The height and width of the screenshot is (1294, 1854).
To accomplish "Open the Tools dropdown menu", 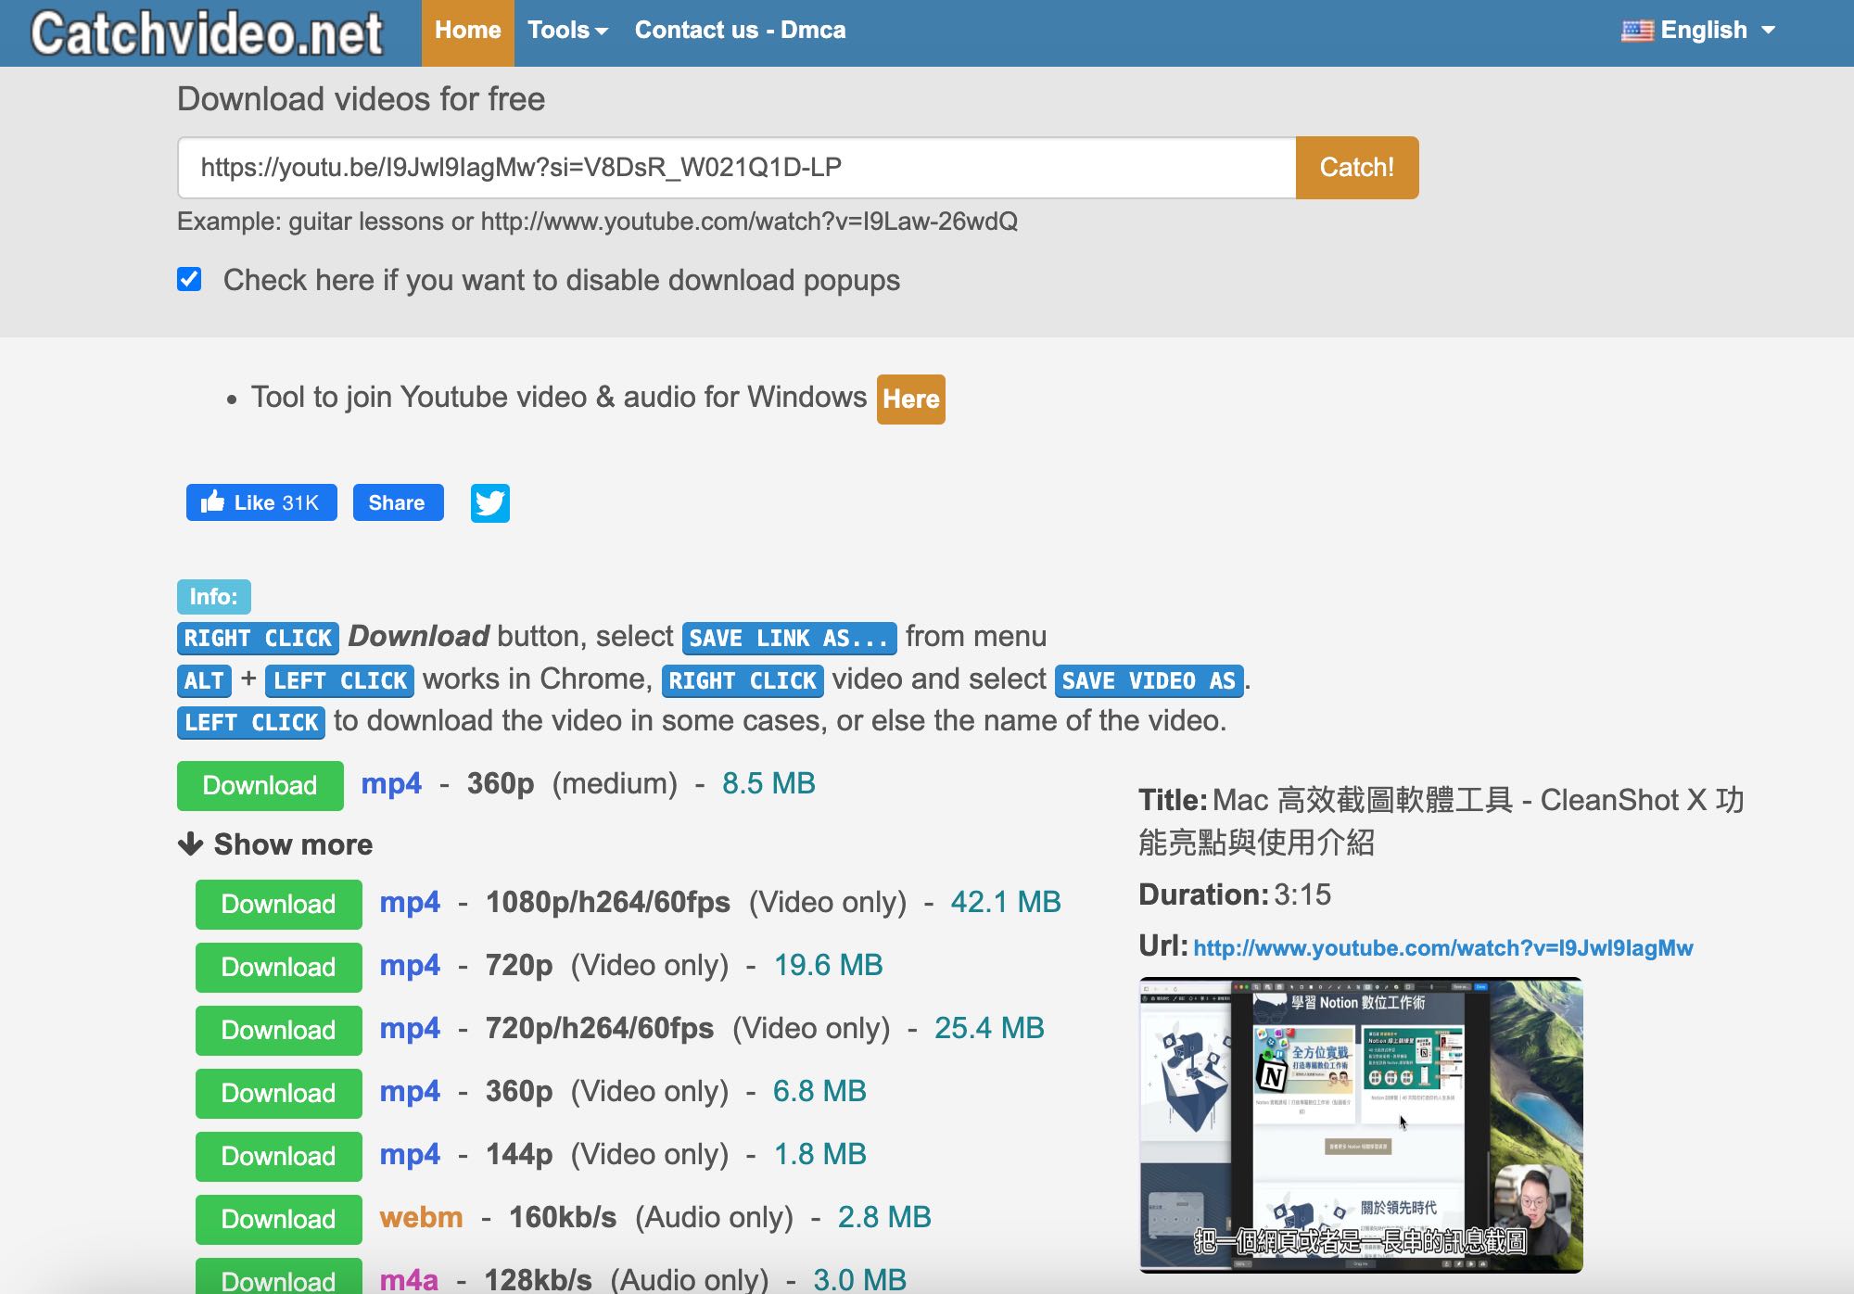I will click(x=567, y=31).
